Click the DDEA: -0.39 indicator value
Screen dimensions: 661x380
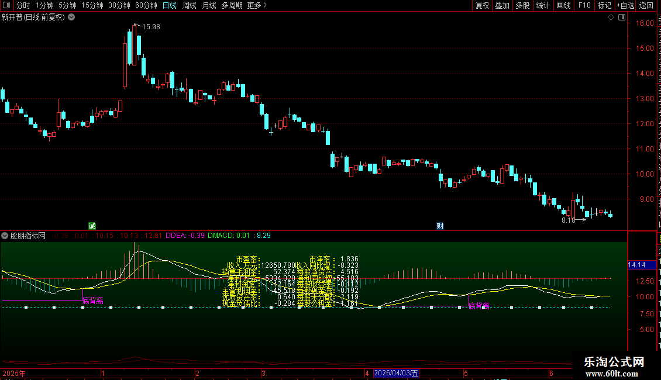185,236
